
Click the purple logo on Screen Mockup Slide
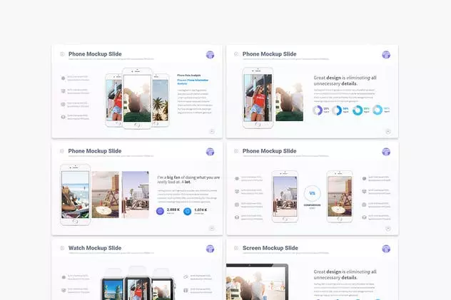tap(386, 249)
